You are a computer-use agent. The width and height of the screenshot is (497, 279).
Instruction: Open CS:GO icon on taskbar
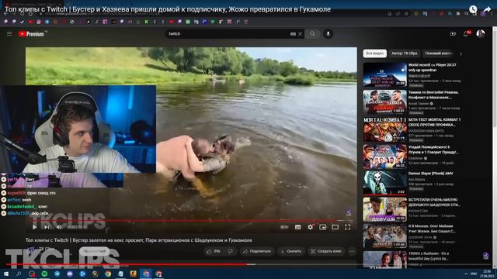pyautogui.click(x=133, y=274)
